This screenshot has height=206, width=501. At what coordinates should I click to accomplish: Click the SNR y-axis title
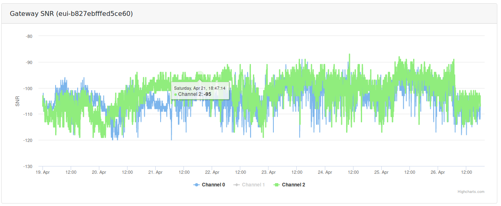tap(18, 101)
